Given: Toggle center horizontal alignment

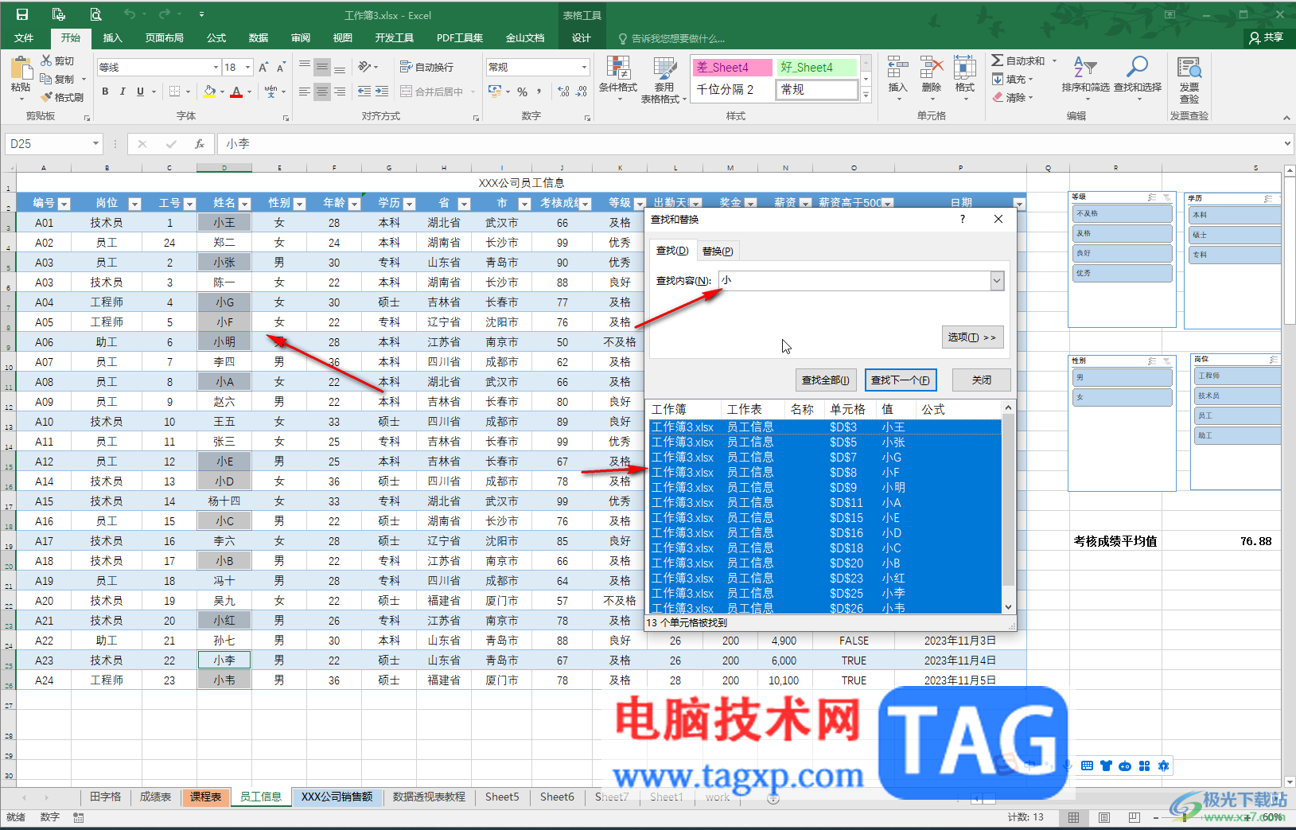Looking at the screenshot, I should pyautogui.click(x=322, y=92).
